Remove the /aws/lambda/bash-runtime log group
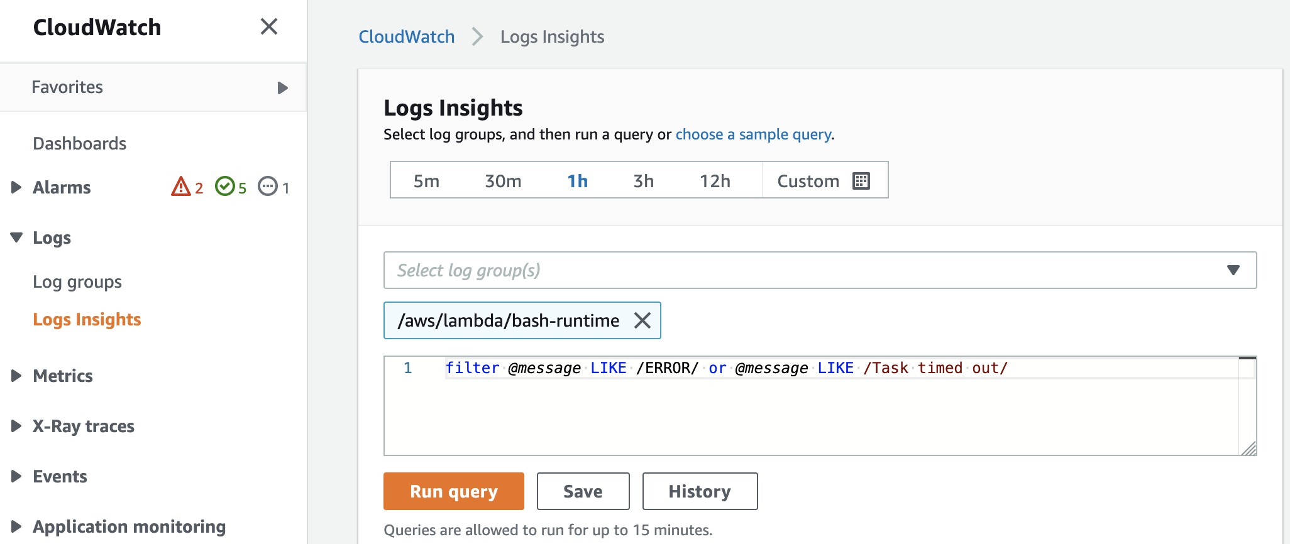Image resolution: width=1290 pixels, height=544 pixels. point(642,320)
